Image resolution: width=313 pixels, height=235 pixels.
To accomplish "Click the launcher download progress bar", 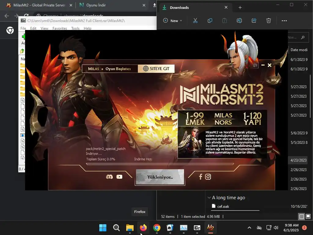I will (160, 164).
